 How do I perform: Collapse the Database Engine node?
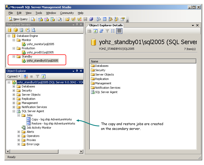click(x=9, y=36)
